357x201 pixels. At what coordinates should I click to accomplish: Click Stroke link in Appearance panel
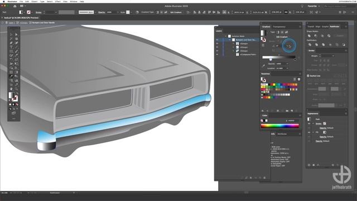coord(319,124)
